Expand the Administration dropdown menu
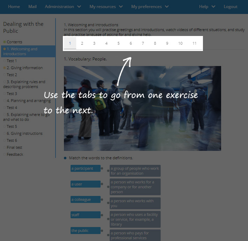Image resolution: width=248 pixels, height=241 pixels. 63,7
